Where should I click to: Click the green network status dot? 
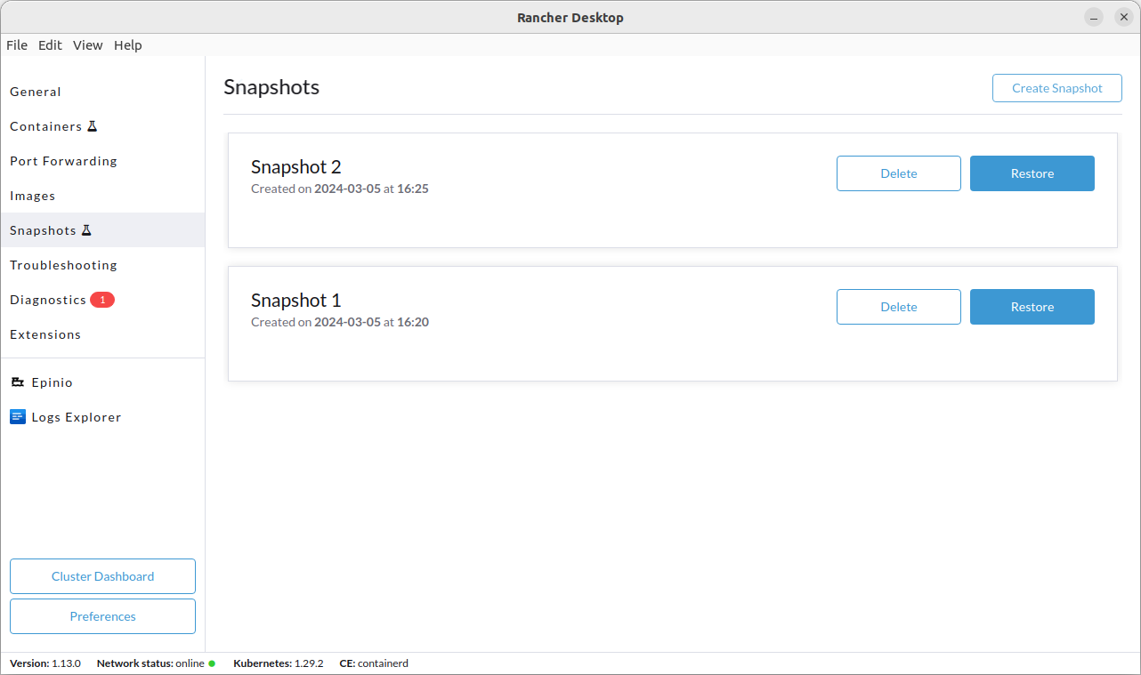tap(212, 663)
